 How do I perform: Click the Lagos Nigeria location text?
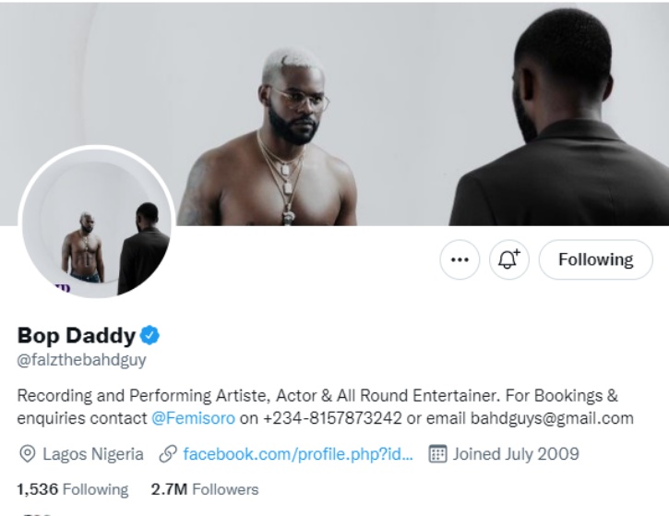[x=91, y=454]
